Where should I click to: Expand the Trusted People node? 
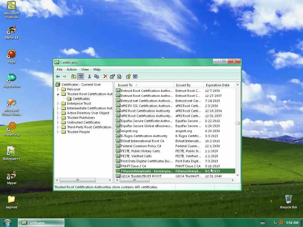58,132
